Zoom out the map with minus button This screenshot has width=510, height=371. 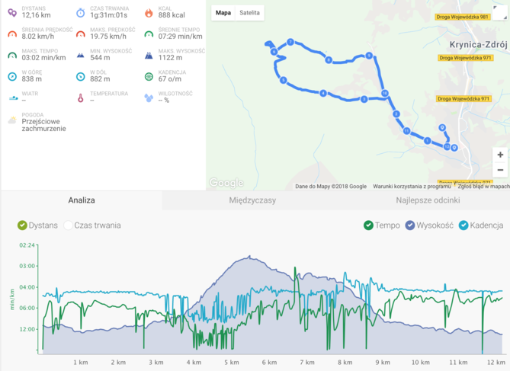(x=500, y=170)
